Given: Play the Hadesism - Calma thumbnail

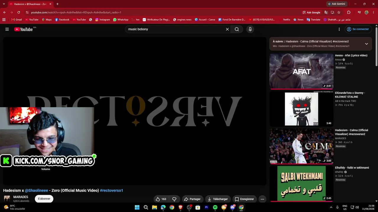Looking at the screenshot, I should 302,146.
